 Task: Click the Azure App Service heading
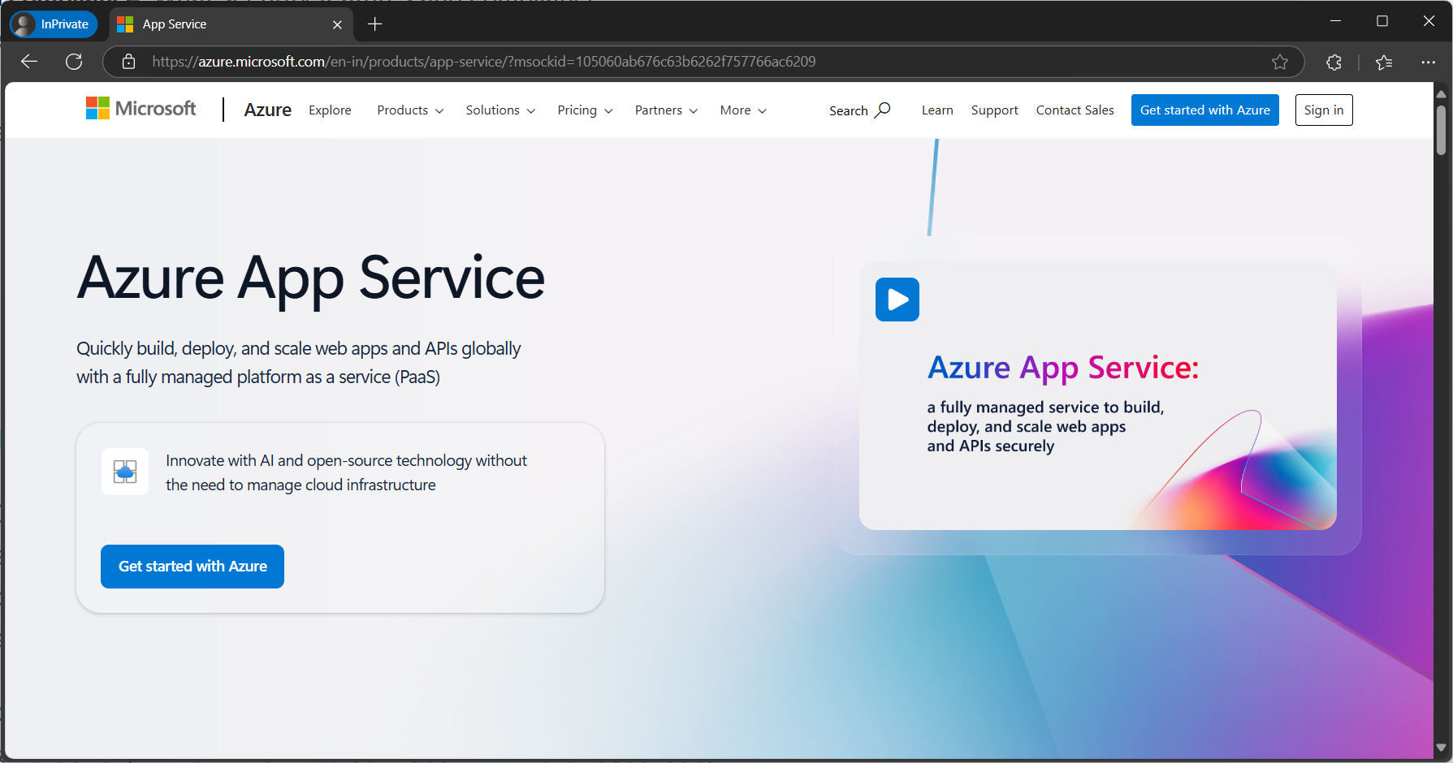pos(311,278)
